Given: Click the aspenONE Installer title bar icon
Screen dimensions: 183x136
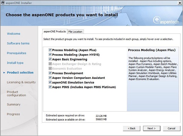Looking at the screenshot, I should coord(2,3).
